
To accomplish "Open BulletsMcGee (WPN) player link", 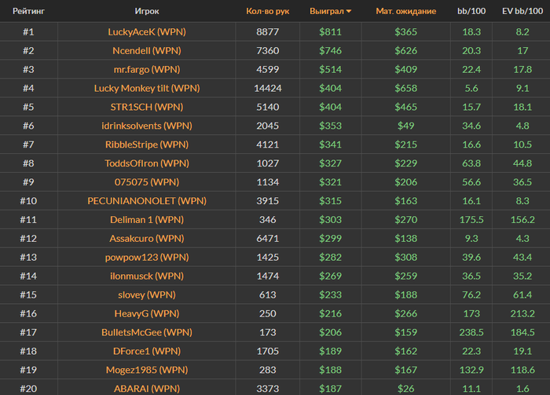I will click(x=147, y=332).
